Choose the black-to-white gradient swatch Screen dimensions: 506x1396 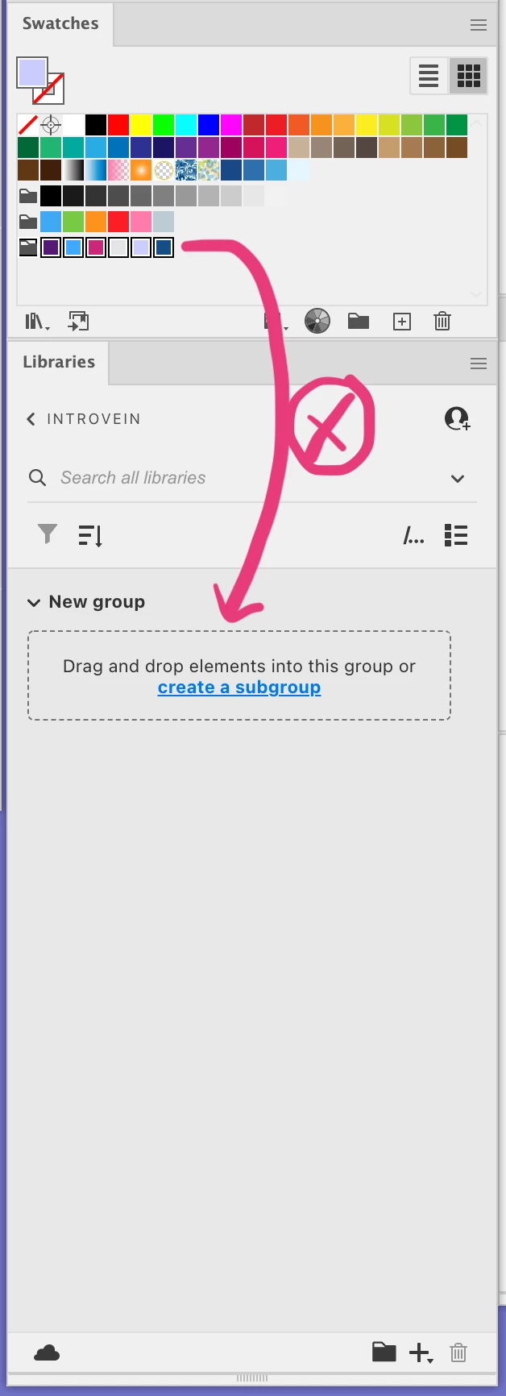73,170
